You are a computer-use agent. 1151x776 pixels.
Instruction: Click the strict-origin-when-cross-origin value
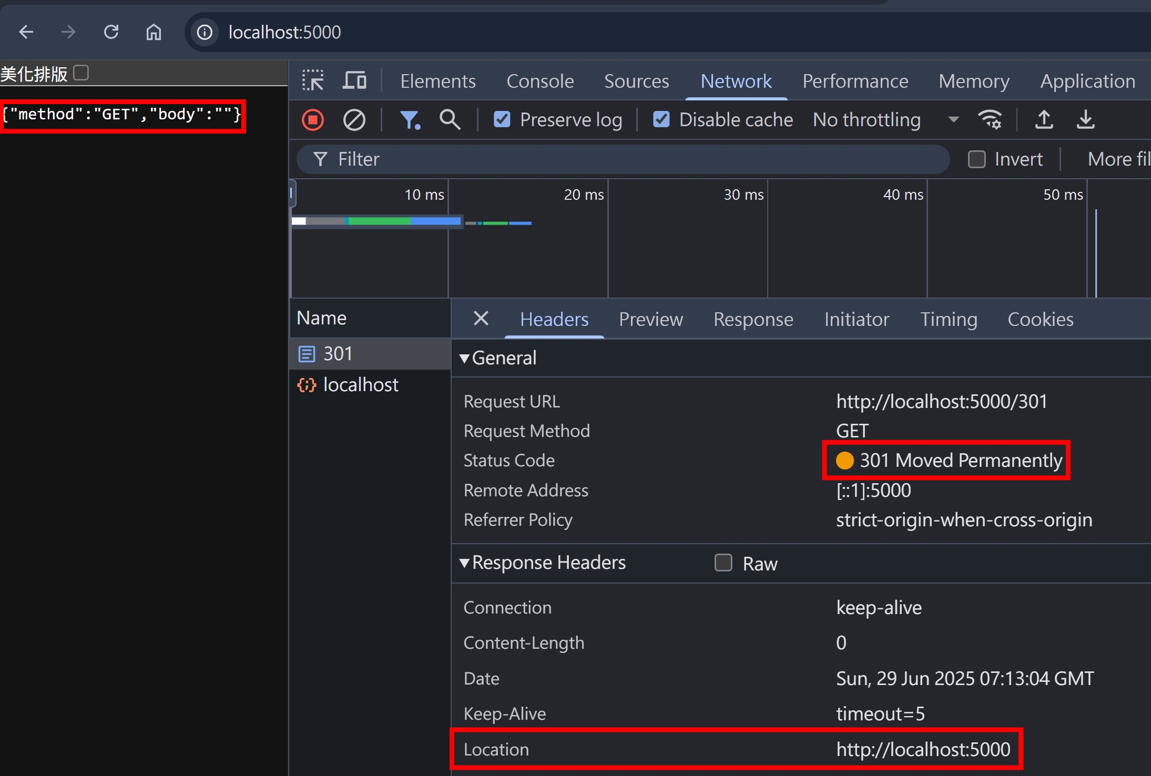coord(964,520)
